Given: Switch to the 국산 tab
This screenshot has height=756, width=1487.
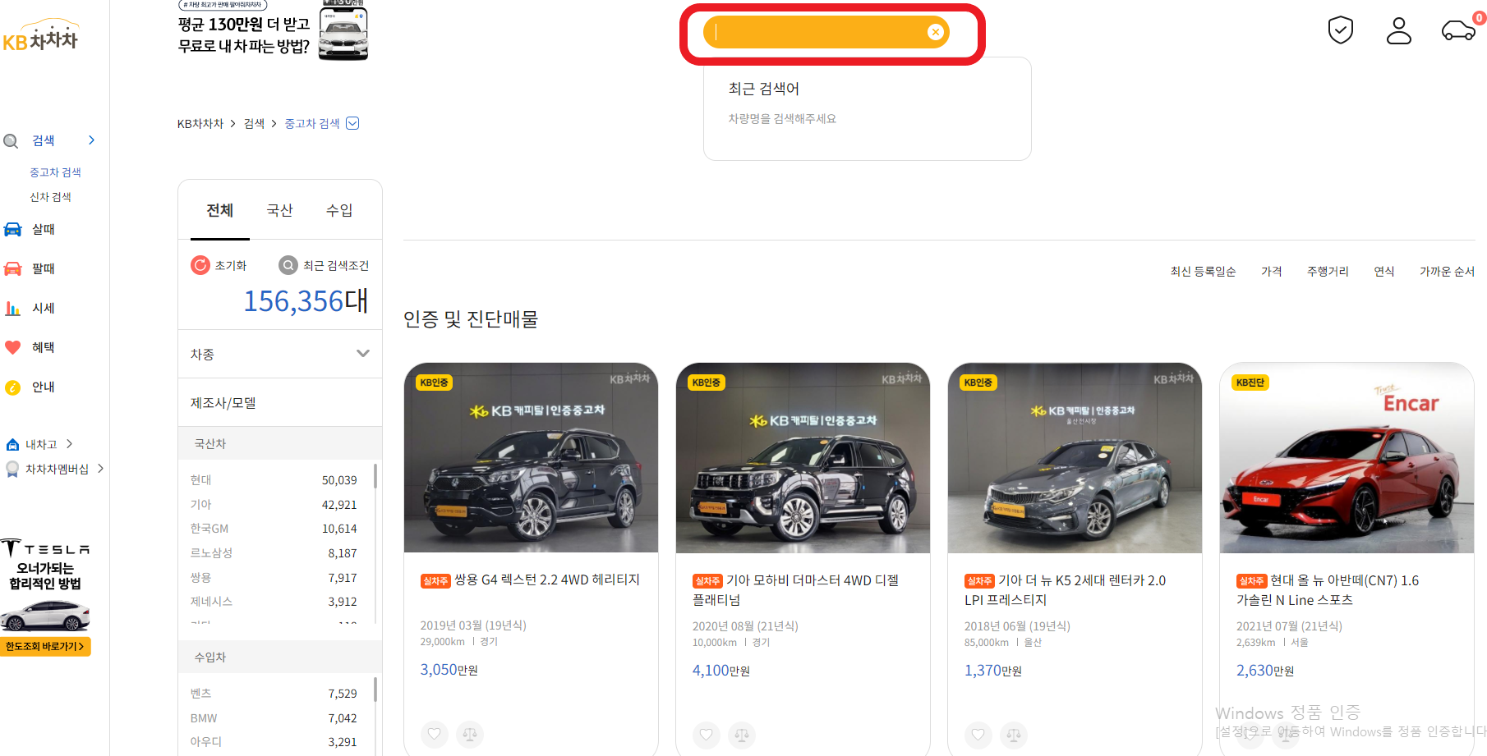Looking at the screenshot, I should (x=279, y=210).
